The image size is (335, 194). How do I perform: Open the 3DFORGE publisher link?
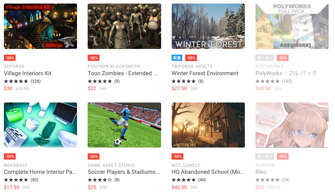coord(14,66)
